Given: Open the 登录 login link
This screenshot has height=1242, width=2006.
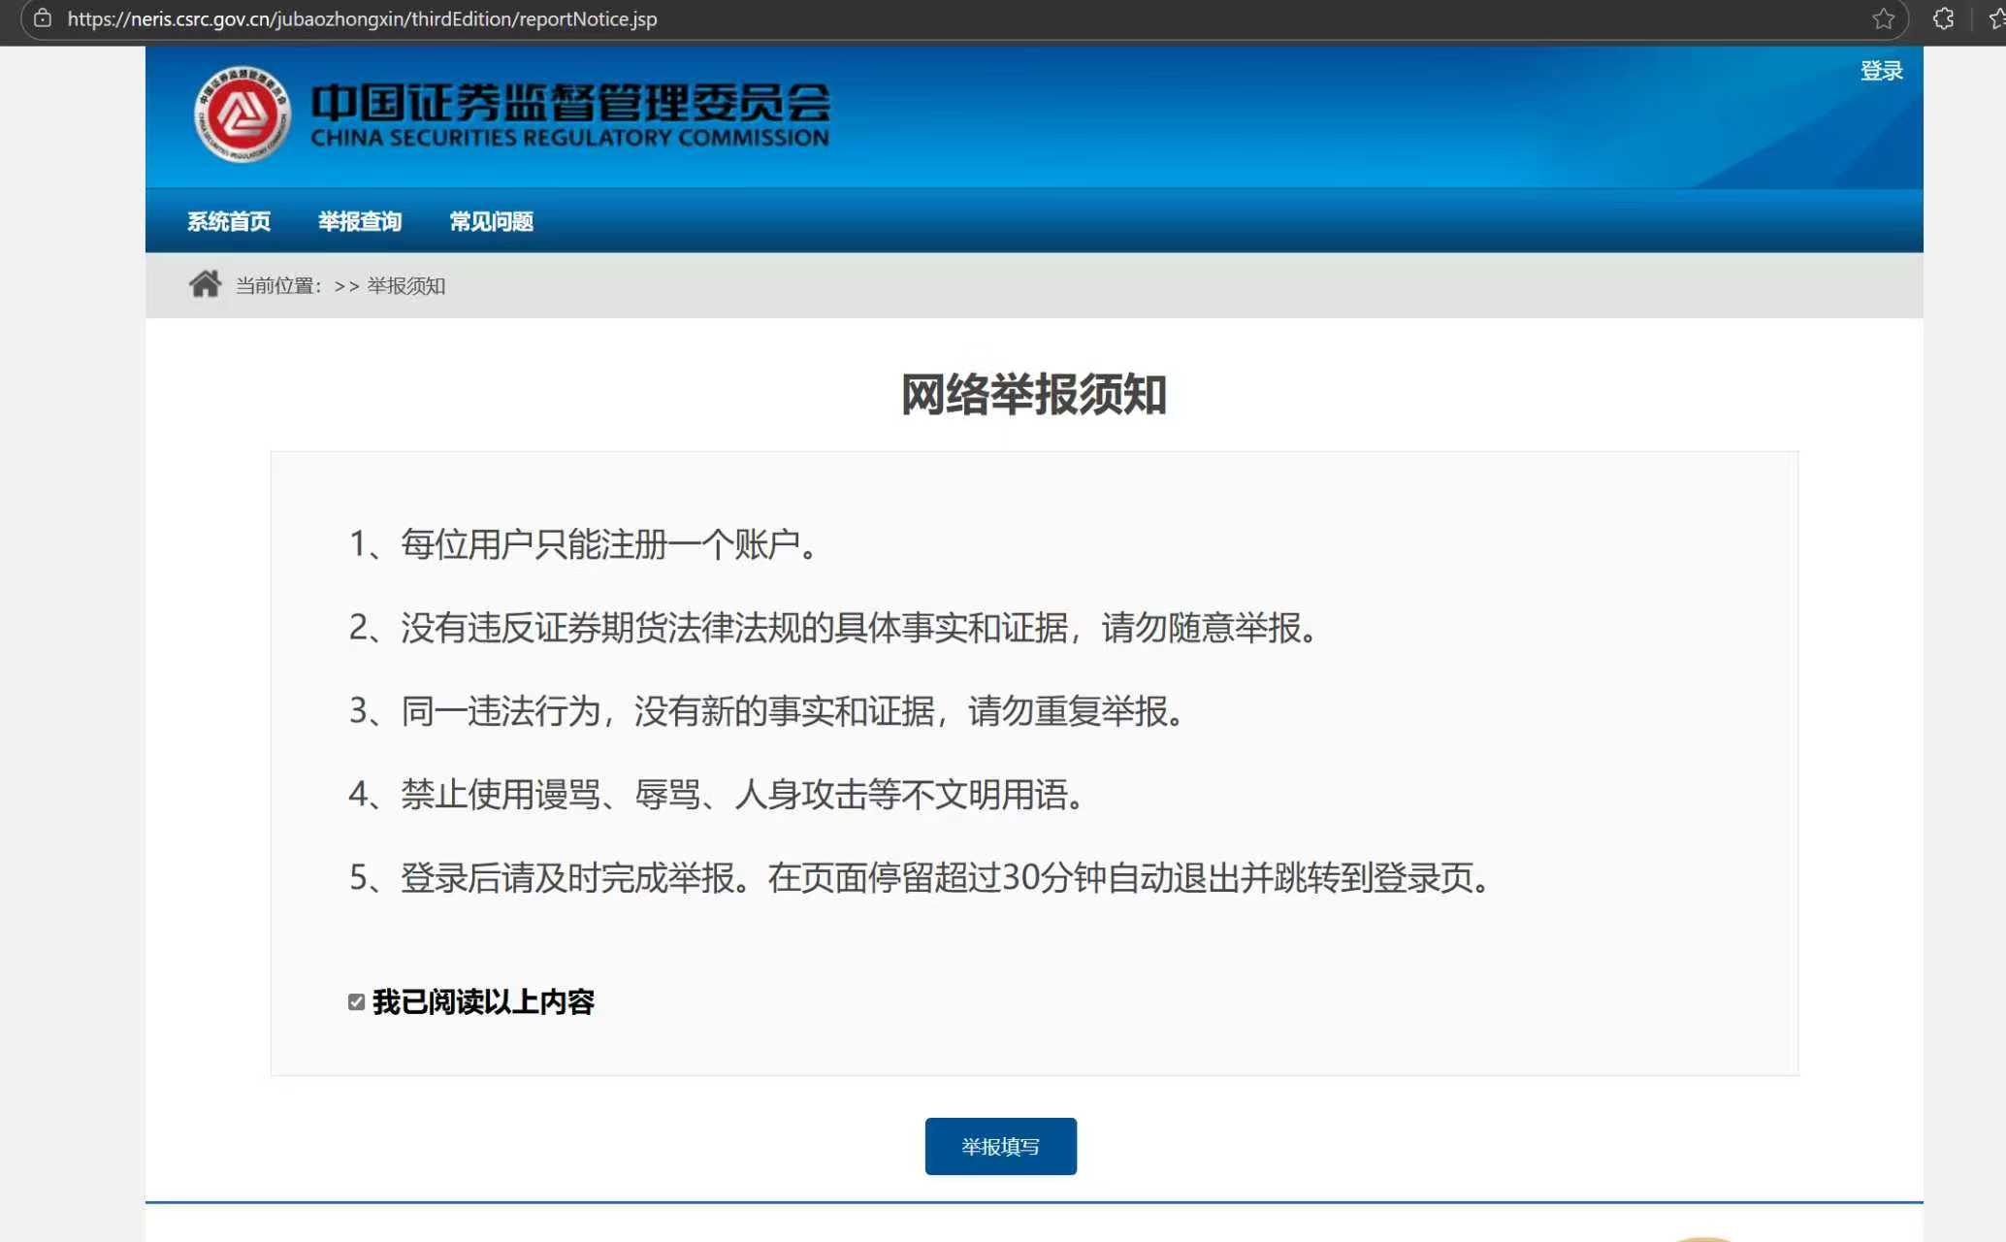Looking at the screenshot, I should pos(1881,71).
